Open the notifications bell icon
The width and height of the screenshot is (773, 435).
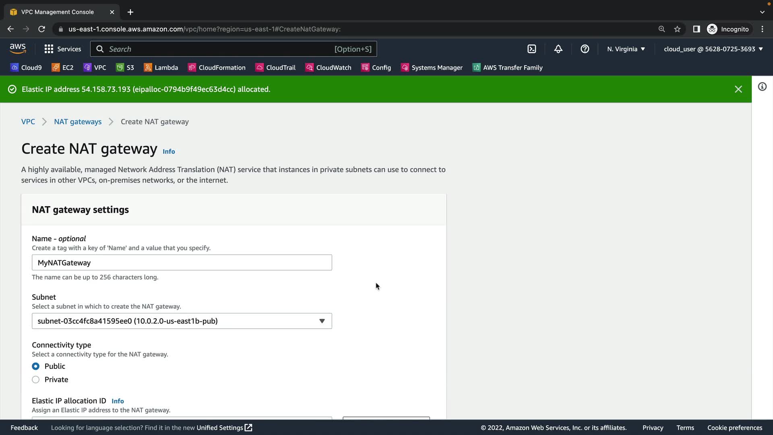pos(558,49)
